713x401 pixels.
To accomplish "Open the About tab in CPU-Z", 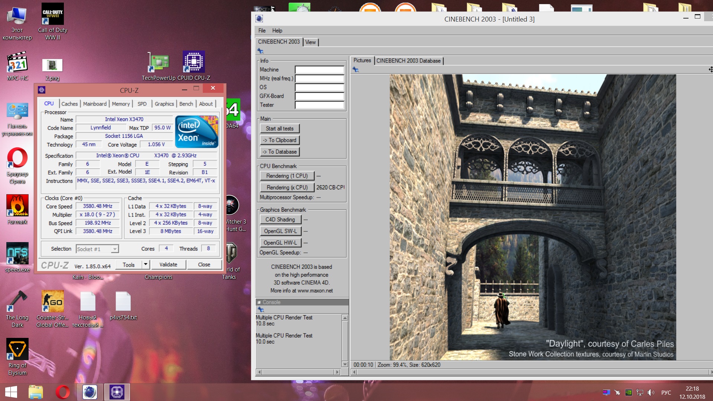I will tap(206, 104).
